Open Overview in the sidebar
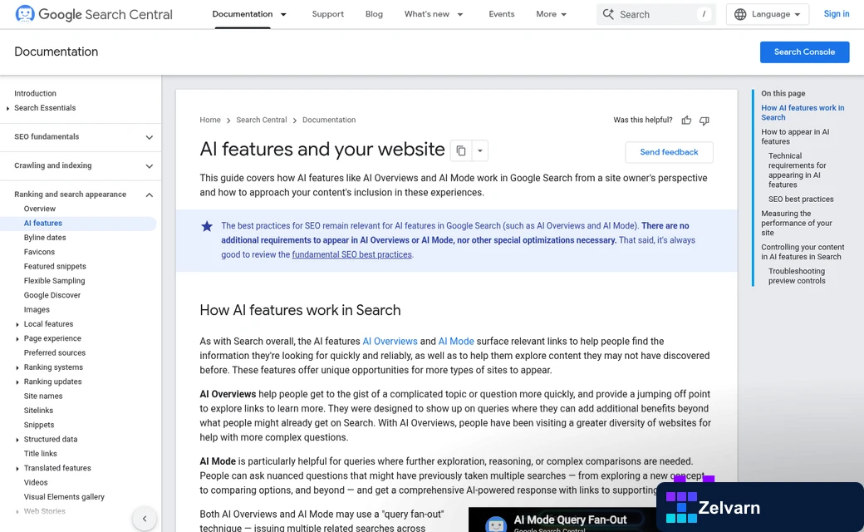Viewport: 864px width, 532px height. (x=40, y=209)
